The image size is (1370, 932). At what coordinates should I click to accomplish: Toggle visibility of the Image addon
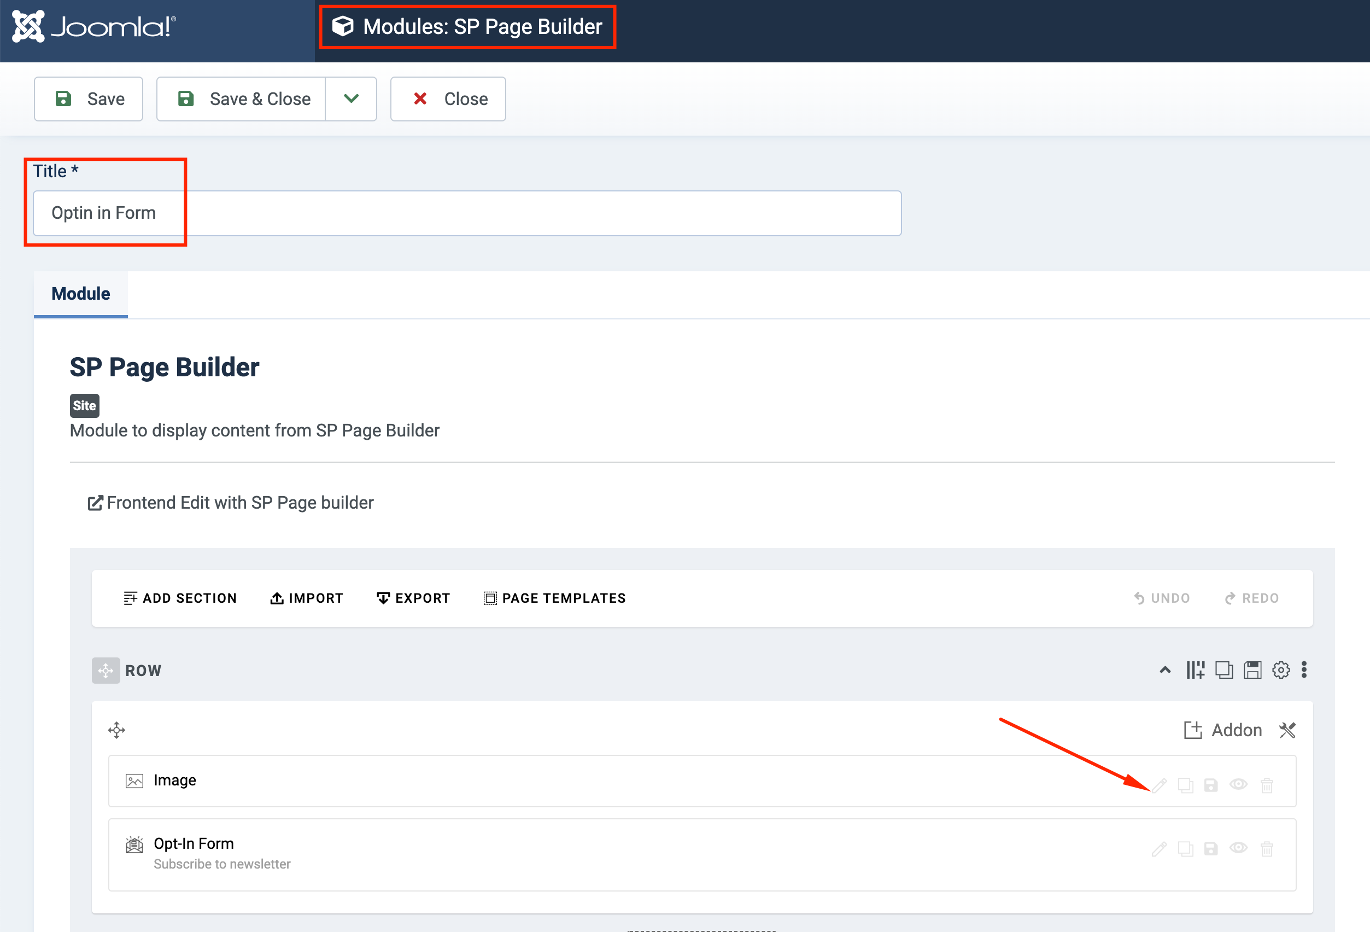pyautogui.click(x=1239, y=784)
